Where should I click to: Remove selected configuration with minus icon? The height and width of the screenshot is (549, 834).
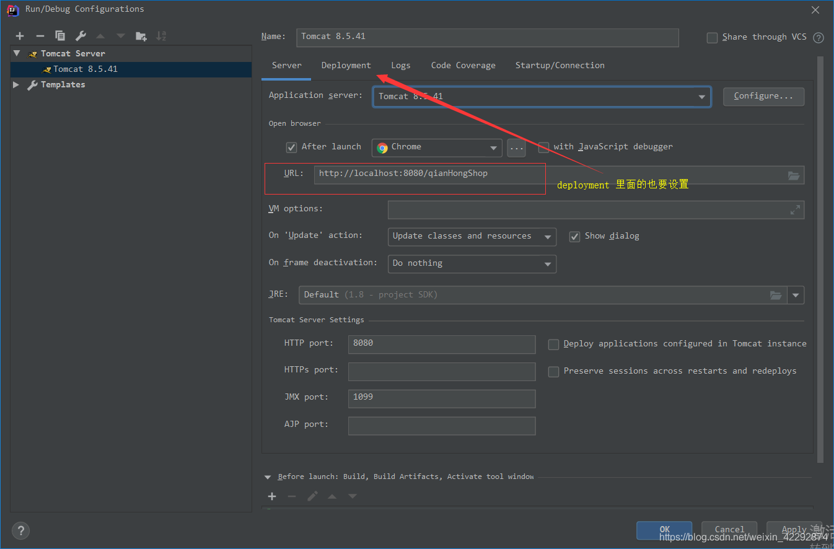click(40, 36)
